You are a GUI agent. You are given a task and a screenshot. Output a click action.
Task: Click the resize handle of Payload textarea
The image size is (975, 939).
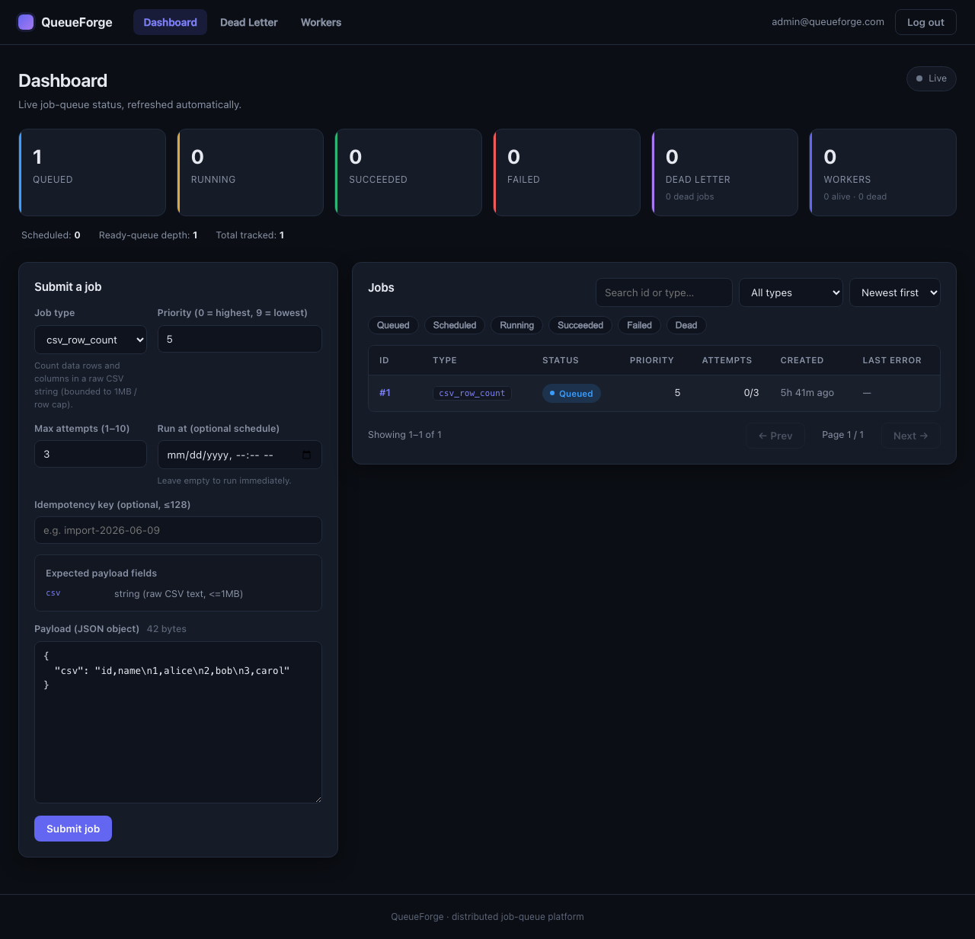(318, 799)
